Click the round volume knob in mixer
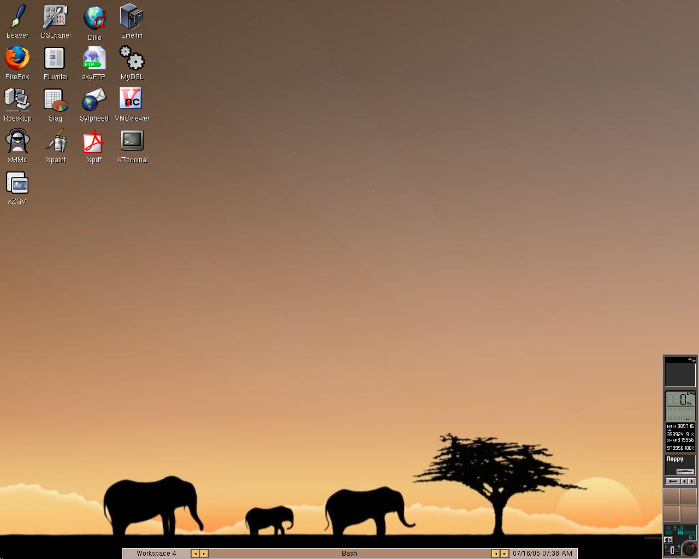The height and width of the screenshot is (559, 699). (690, 549)
